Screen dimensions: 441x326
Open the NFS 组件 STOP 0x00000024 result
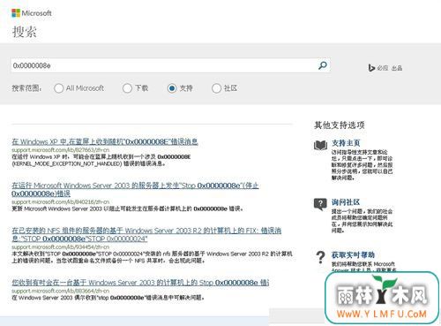tap(146, 234)
